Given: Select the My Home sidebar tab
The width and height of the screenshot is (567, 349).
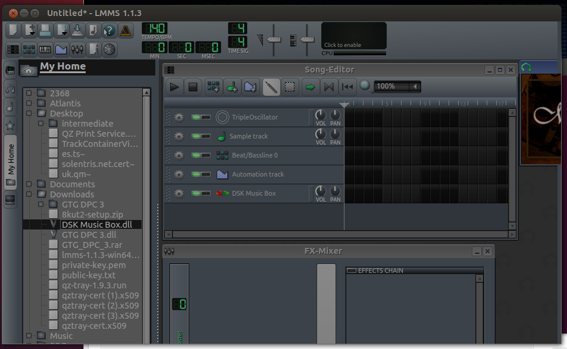Looking at the screenshot, I should (x=11, y=162).
